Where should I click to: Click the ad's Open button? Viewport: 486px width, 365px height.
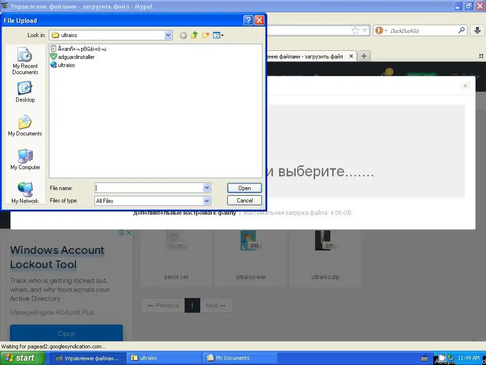(x=66, y=334)
